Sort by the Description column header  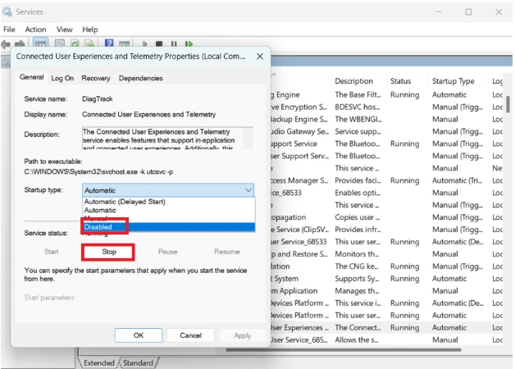click(353, 80)
